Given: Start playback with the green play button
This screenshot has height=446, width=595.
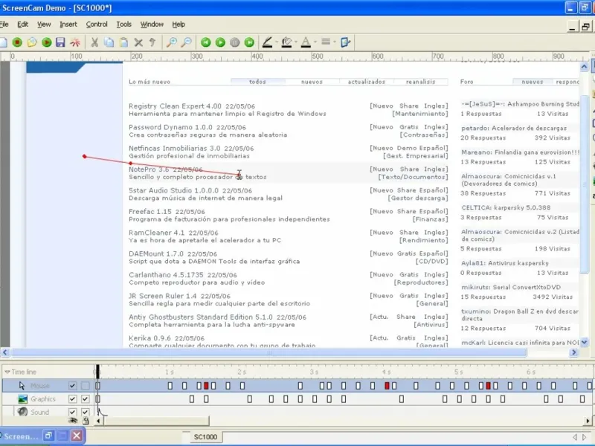Looking at the screenshot, I should point(220,42).
